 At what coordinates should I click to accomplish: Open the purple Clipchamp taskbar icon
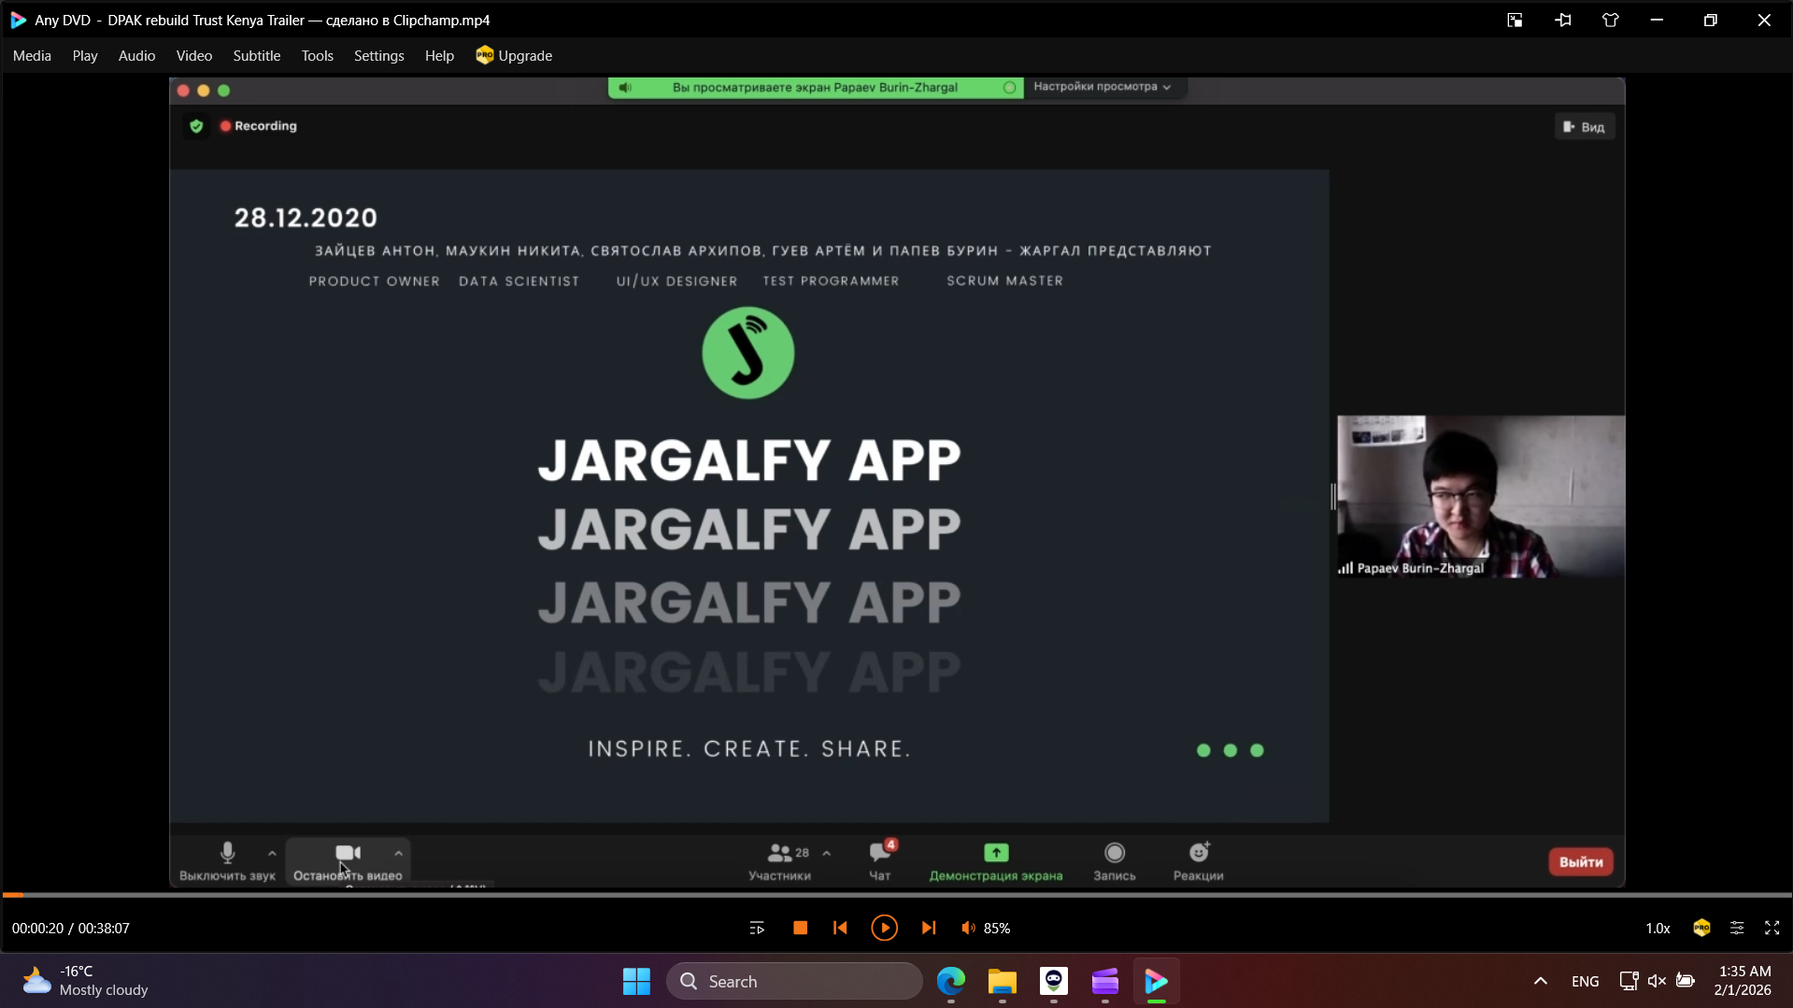click(1105, 982)
